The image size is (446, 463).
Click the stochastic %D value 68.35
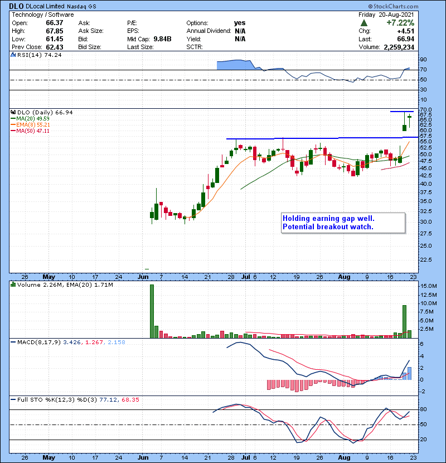pyautogui.click(x=130, y=400)
